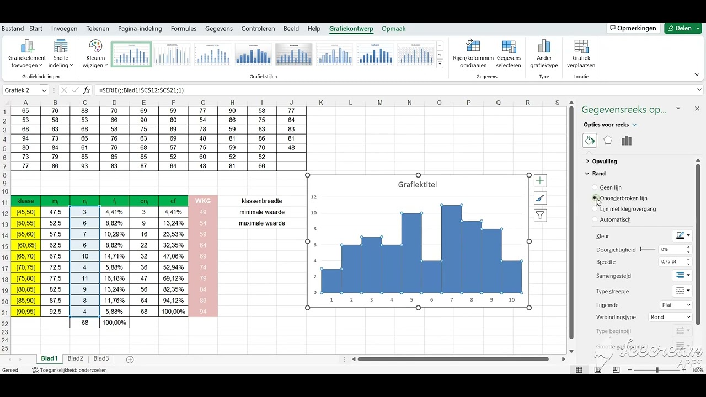Click Ander grafiektype

click(x=544, y=54)
